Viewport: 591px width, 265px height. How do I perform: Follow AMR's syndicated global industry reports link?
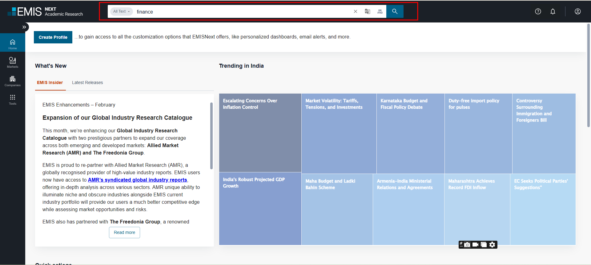tap(137, 180)
